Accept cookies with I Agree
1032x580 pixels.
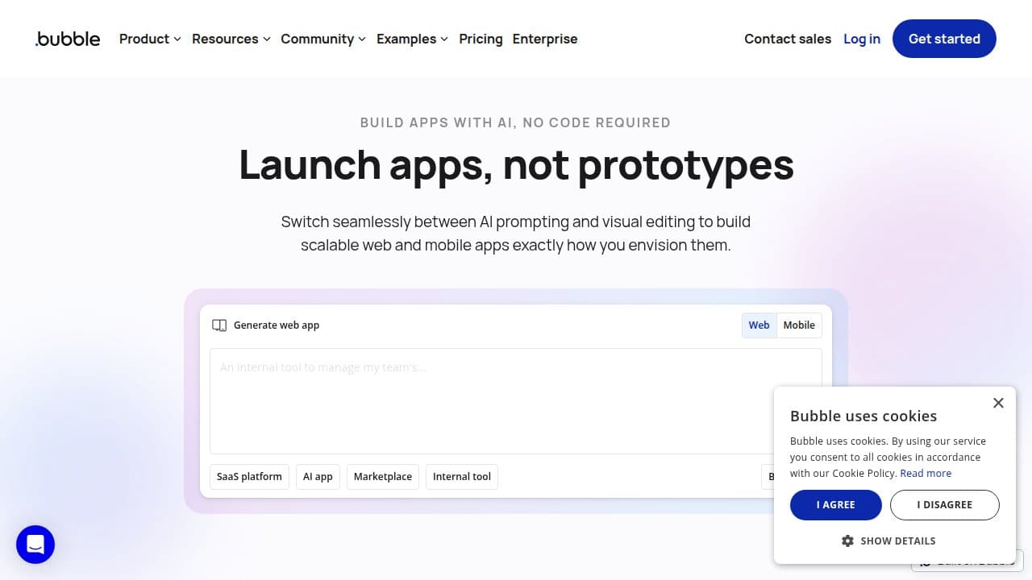click(836, 505)
